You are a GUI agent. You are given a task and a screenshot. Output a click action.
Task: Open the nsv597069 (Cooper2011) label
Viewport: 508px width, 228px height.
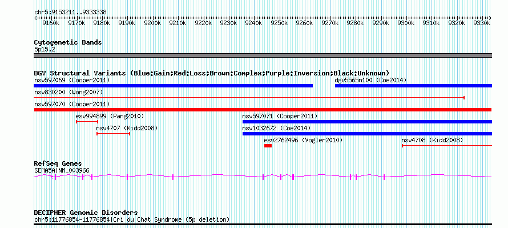click(72, 80)
